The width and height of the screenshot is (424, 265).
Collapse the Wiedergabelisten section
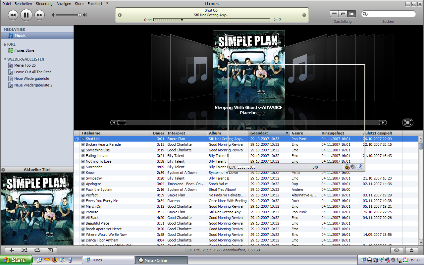[x=5, y=59]
